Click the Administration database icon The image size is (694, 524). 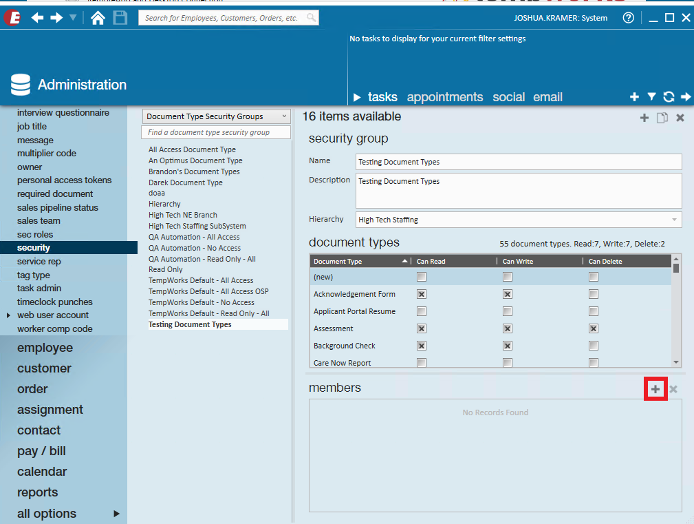tap(21, 85)
